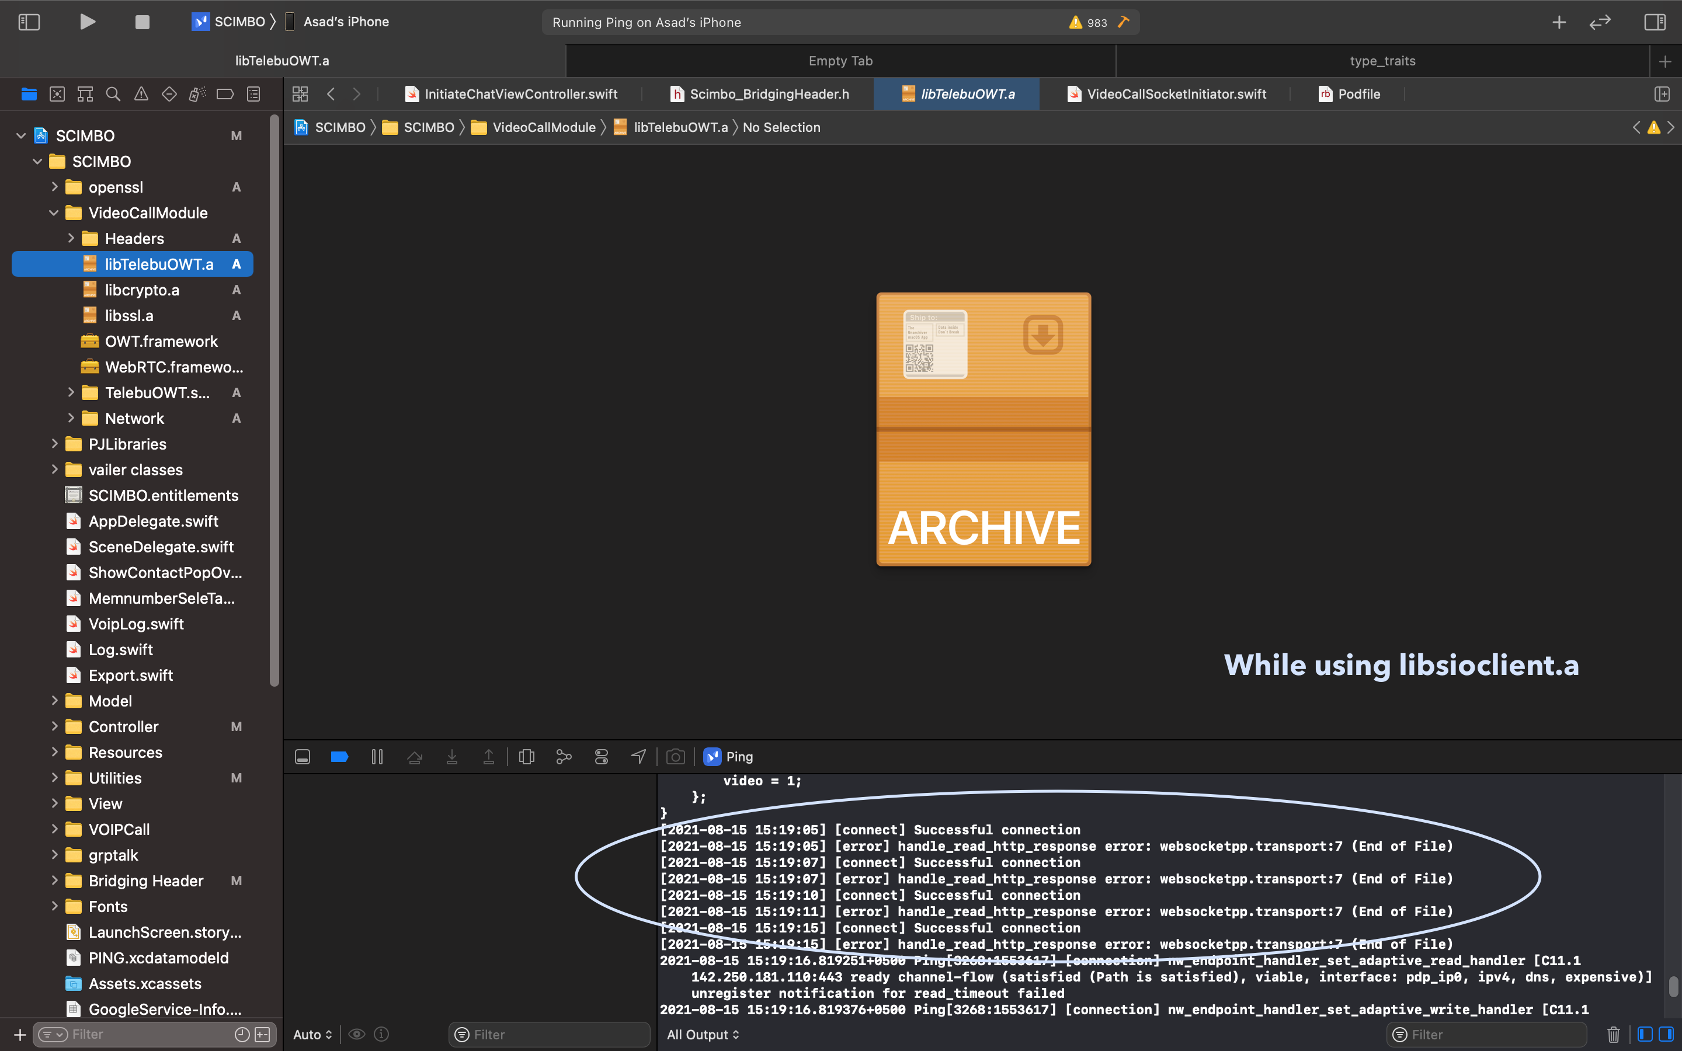Take a screenshot using the camera icon
This screenshot has width=1682, height=1051.
[676, 756]
